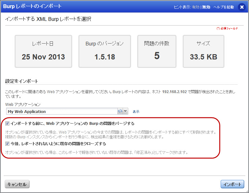249x193 pixels.
Task: Click the refresh icon in Web application field
Action: [x=120, y=111]
